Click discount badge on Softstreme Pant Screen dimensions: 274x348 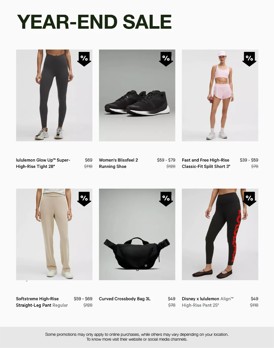click(x=84, y=199)
